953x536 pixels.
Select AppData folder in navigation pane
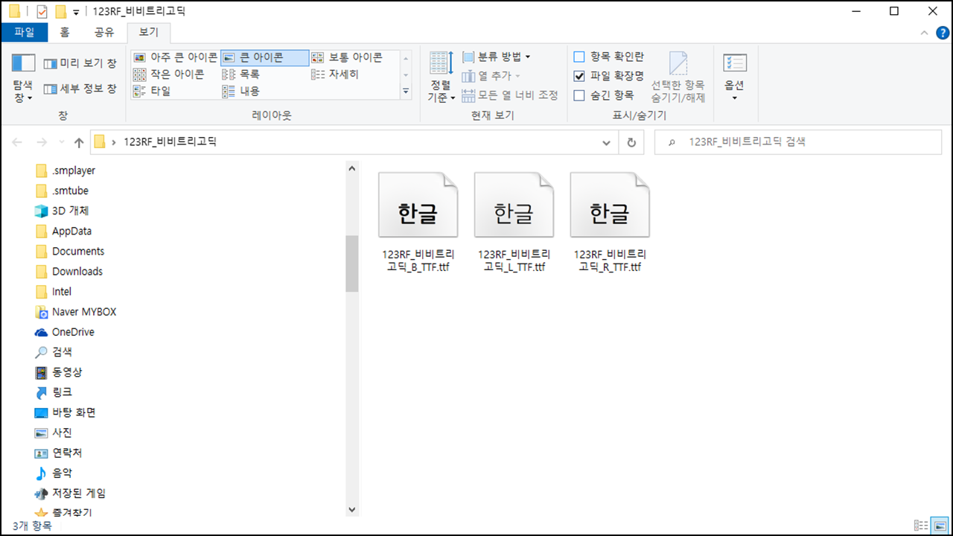[71, 231]
